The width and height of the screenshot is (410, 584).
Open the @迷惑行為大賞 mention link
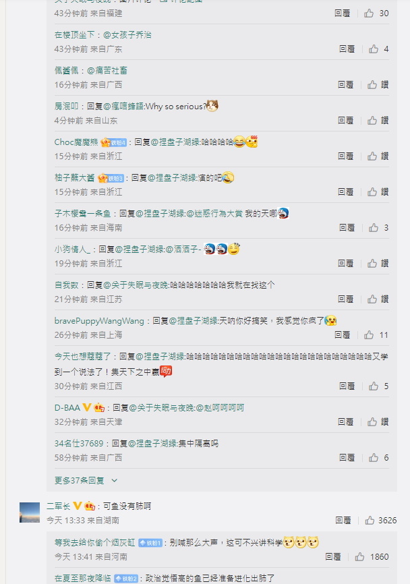(x=214, y=213)
